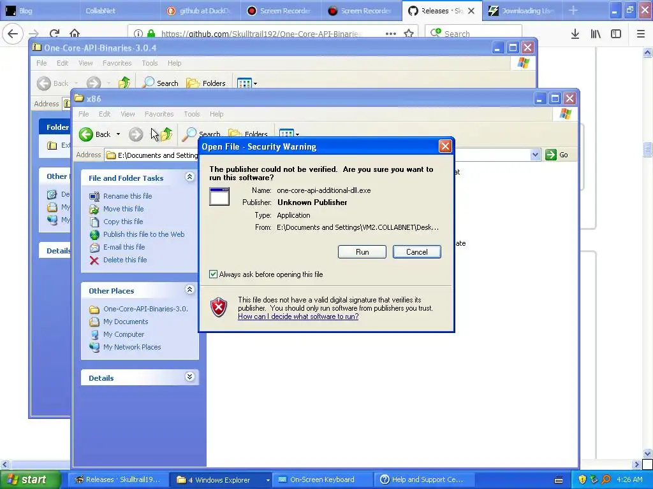
Task: Click Rename this file task
Action: pos(128,196)
